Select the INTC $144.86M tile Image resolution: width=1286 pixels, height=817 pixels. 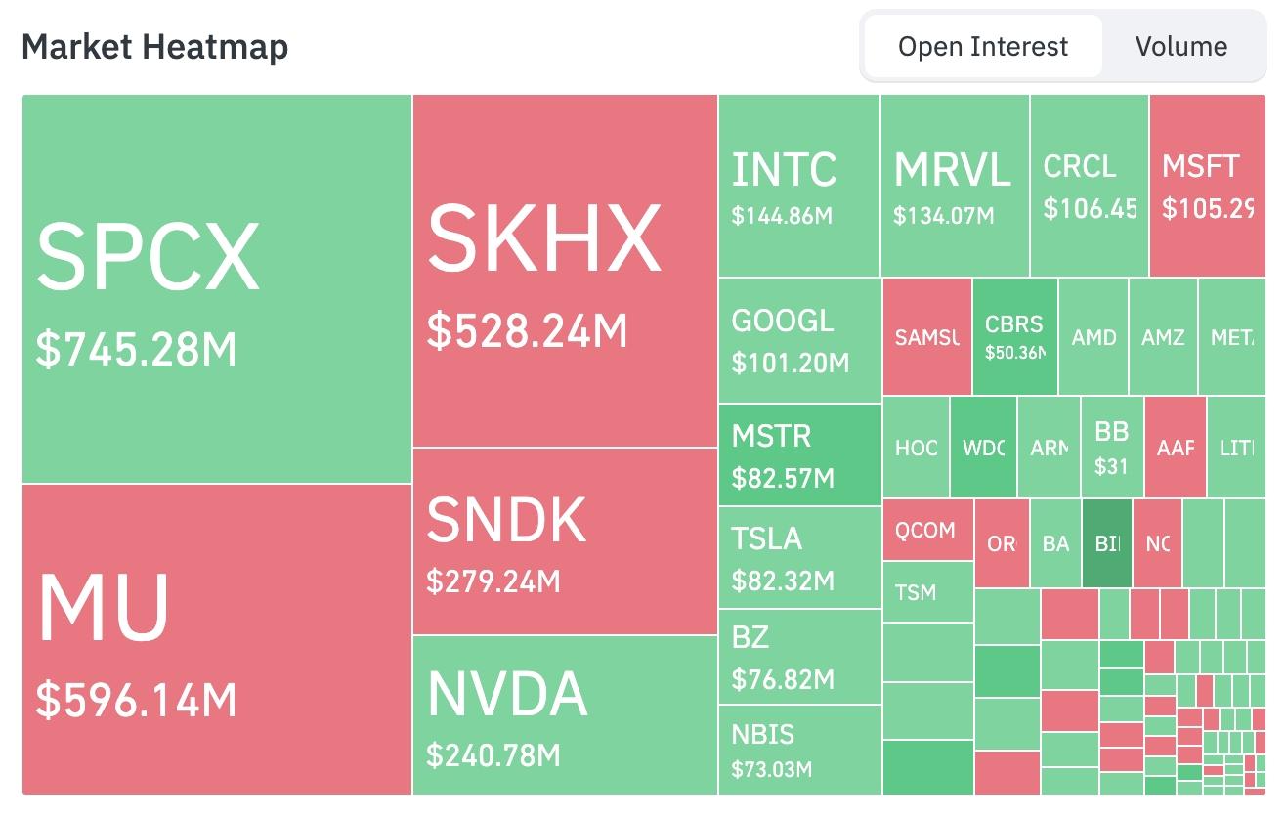coord(799,186)
